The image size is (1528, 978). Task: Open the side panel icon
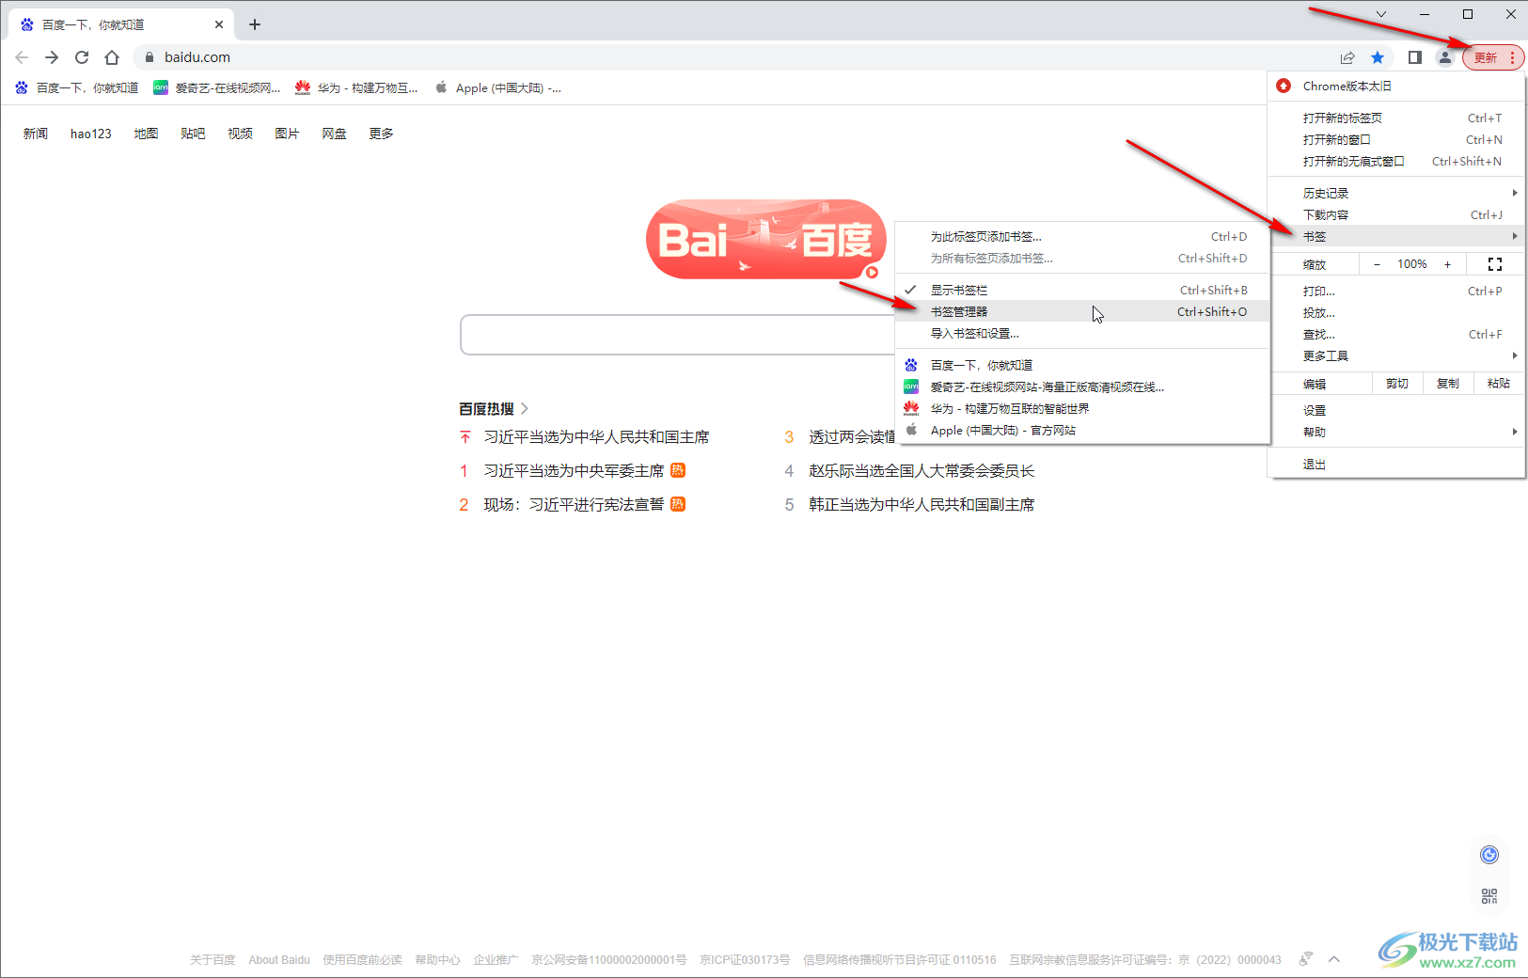[x=1414, y=57]
